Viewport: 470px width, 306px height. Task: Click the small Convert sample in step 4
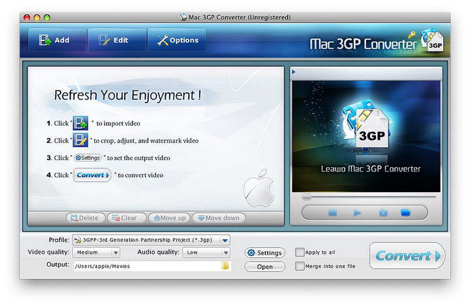coord(92,175)
